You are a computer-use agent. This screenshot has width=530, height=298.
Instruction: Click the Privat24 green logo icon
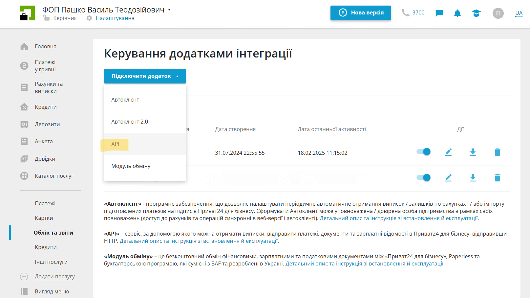pos(27,13)
